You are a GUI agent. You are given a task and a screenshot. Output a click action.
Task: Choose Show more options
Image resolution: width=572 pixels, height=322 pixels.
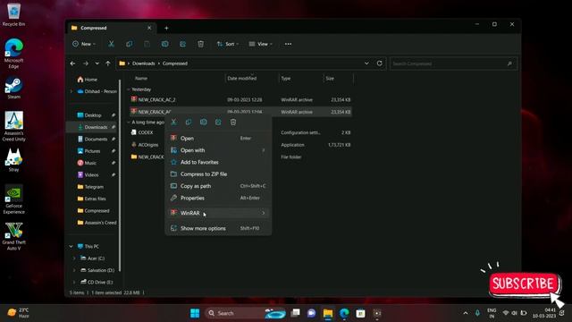(x=218, y=228)
